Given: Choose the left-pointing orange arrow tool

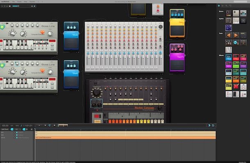Looking at the screenshot, I should point(228,35).
